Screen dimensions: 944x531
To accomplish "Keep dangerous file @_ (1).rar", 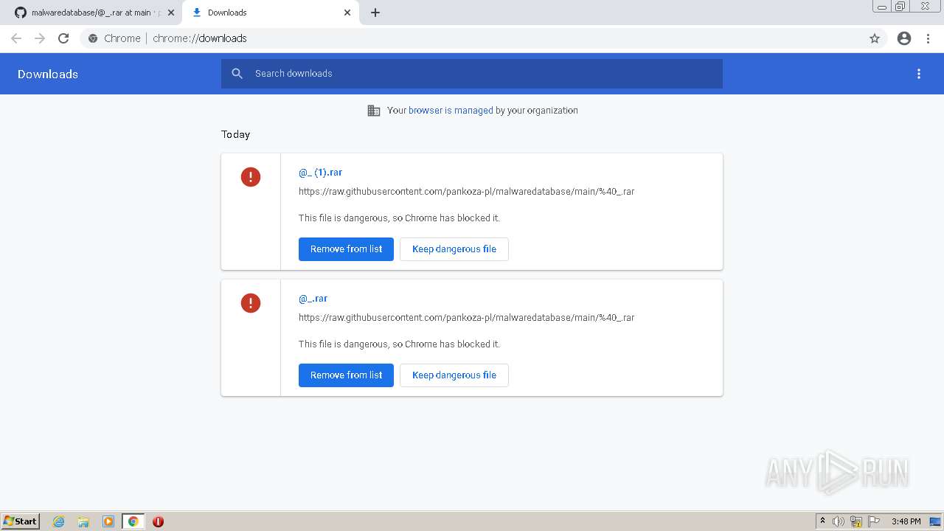I will (454, 249).
